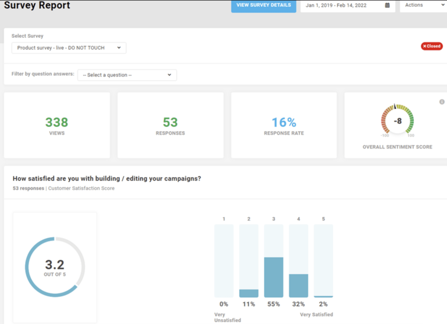Viewport: 447px width, 324px height.
Task: Open the Actions dropdown menu
Action: pos(423,5)
